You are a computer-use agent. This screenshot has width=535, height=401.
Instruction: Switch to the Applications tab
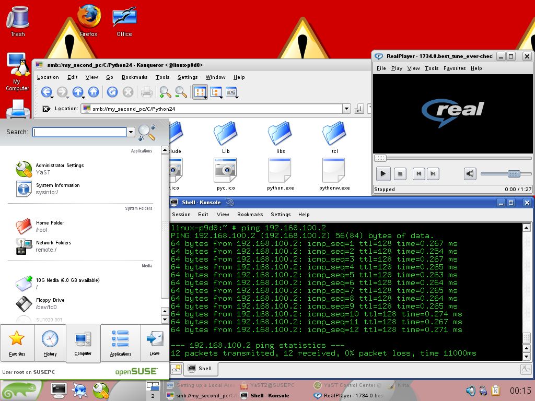pos(121,343)
